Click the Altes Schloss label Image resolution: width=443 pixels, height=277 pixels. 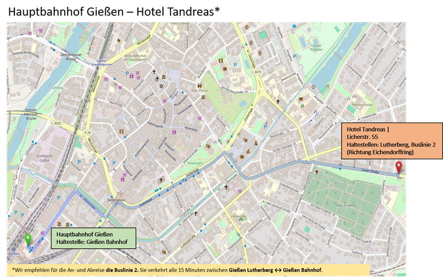click(200, 90)
